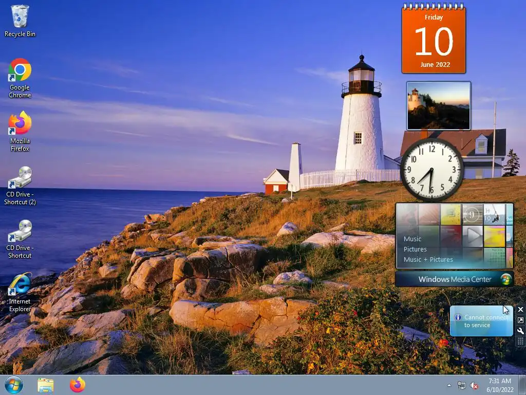Click the date 6/10/2022 in the taskbar
Image resolution: width=526 pixels, height=395 pixels.
pos(500,390)
